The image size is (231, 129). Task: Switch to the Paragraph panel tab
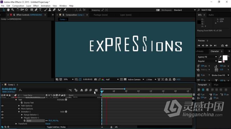[202, 84]
